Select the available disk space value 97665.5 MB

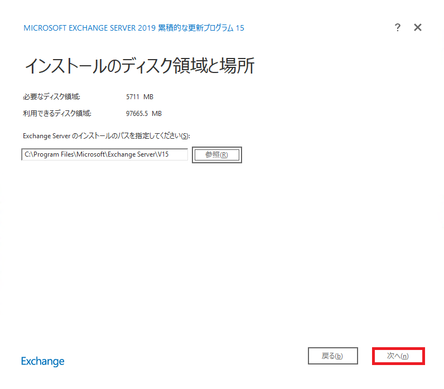144,114
